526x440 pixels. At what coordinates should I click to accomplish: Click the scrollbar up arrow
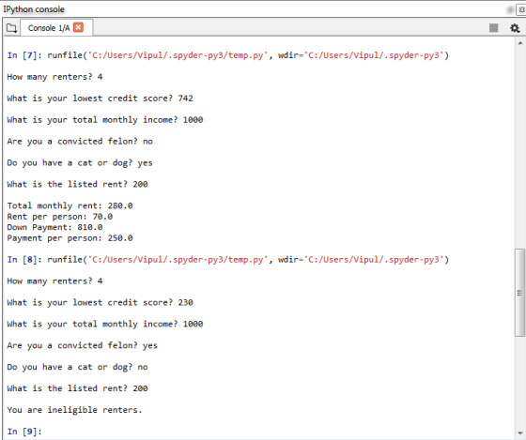520,43
